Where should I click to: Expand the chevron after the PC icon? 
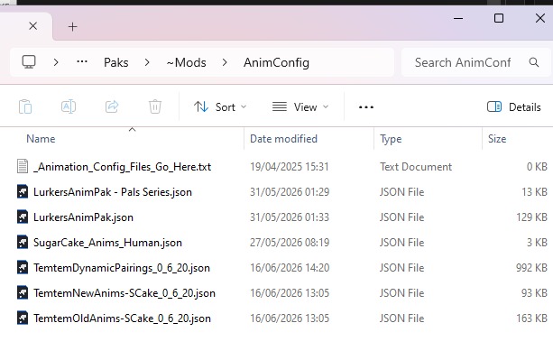click(x=56, y=62)
